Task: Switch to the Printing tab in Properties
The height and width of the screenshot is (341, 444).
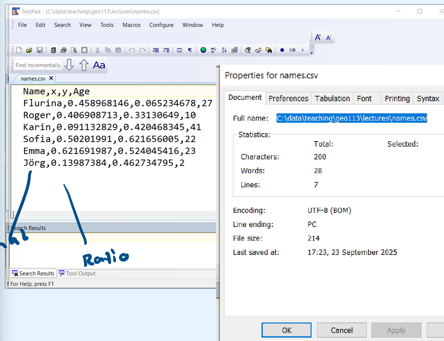Action: [397, 99]
